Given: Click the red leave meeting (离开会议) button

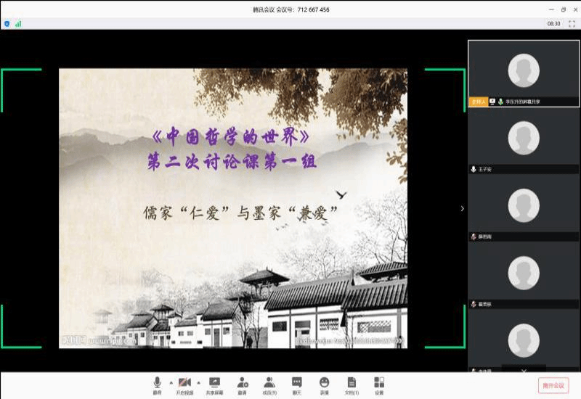Looking at the screenshot, I should coord(553,385).
